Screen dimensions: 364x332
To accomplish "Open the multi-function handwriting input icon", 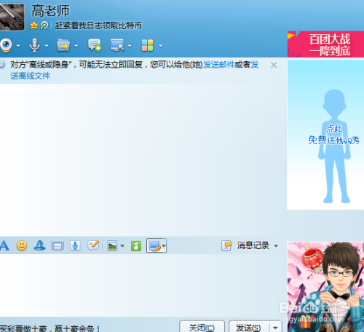I will pyautogui.click(x=93, y=245).
